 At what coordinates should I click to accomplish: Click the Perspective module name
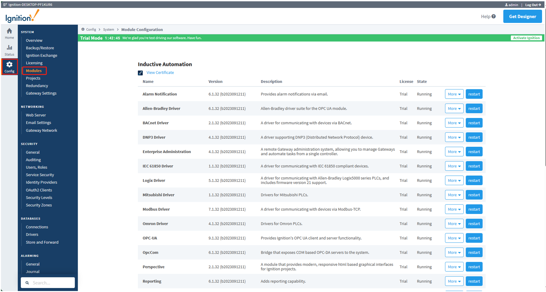click(x=153, y=267)
